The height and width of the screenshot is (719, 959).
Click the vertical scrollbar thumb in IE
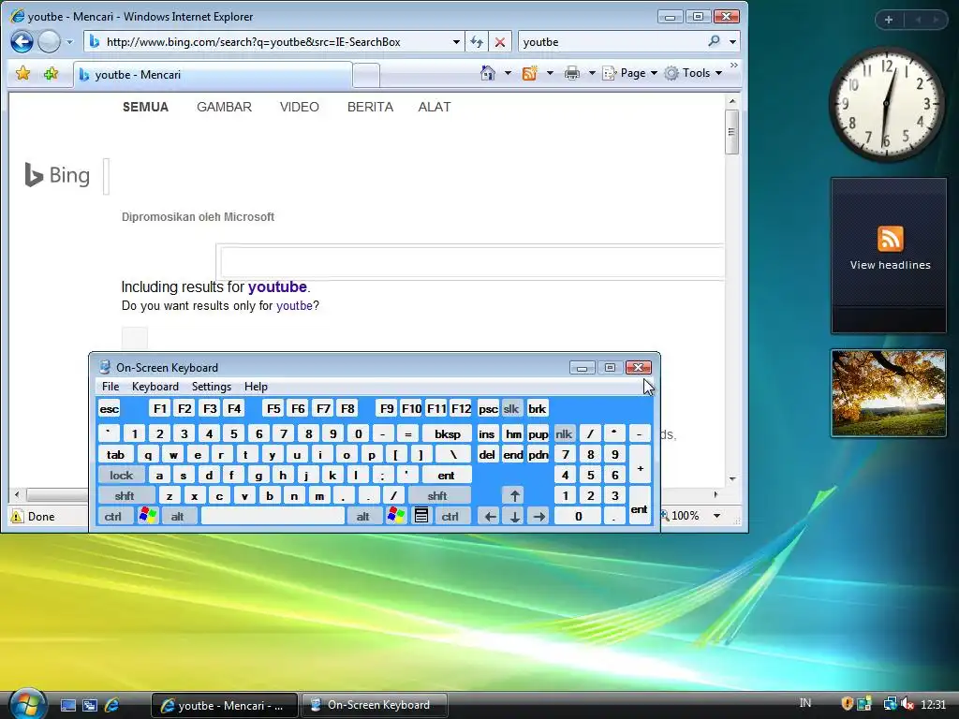732,131
